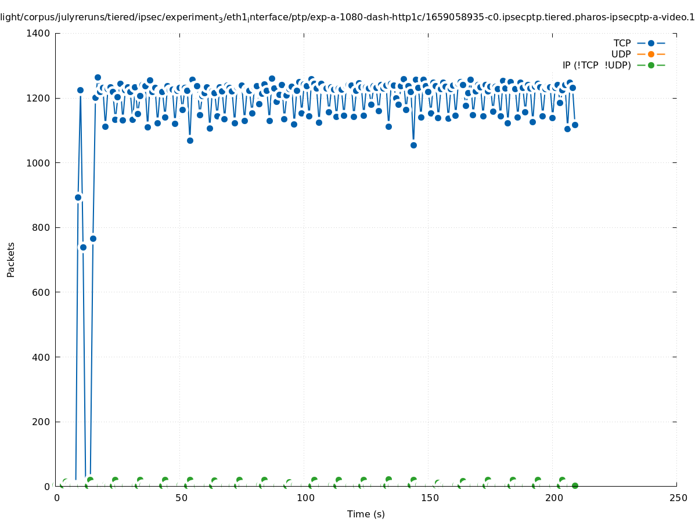Click the chart title file path text
This screenshot has height=522, width=695.
[347, 17]
